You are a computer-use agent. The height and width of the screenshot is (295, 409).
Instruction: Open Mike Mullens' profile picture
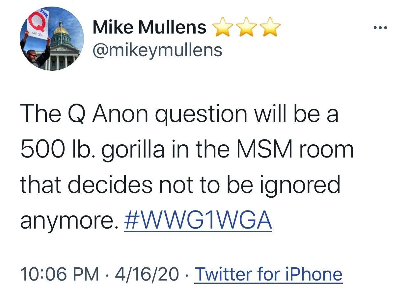(52, 39)
